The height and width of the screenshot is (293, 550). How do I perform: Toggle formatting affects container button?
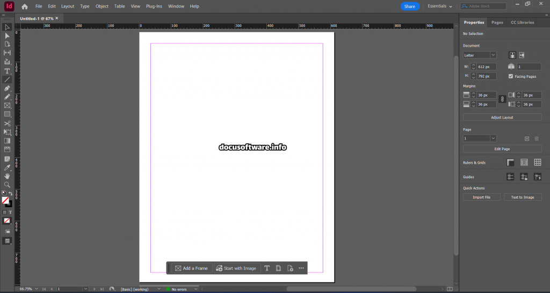(4, 213)
